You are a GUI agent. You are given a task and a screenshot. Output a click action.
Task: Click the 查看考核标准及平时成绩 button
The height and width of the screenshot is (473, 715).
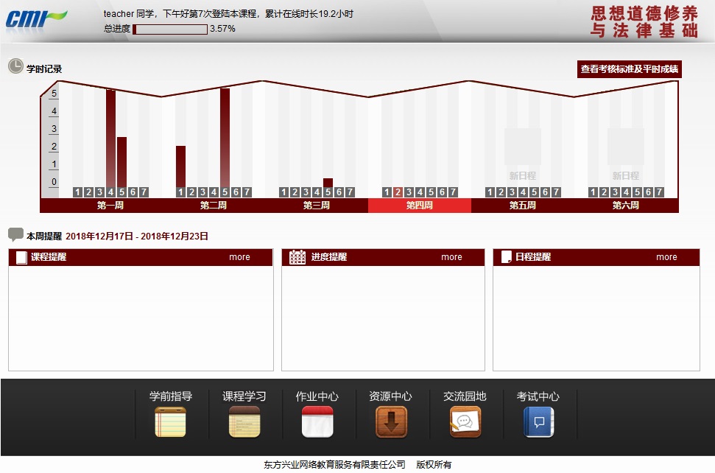tap(630, 69)
